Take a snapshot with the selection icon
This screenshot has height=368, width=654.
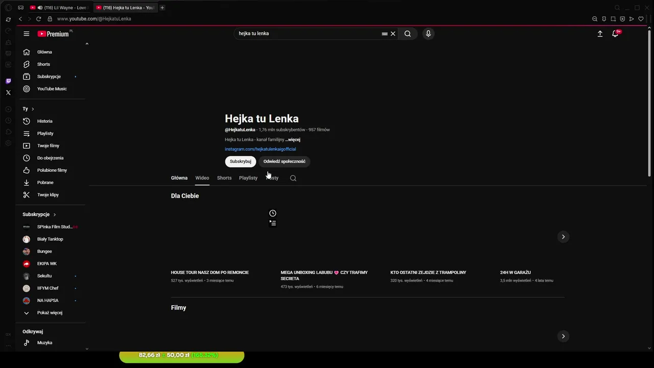[x=613, y=19]
